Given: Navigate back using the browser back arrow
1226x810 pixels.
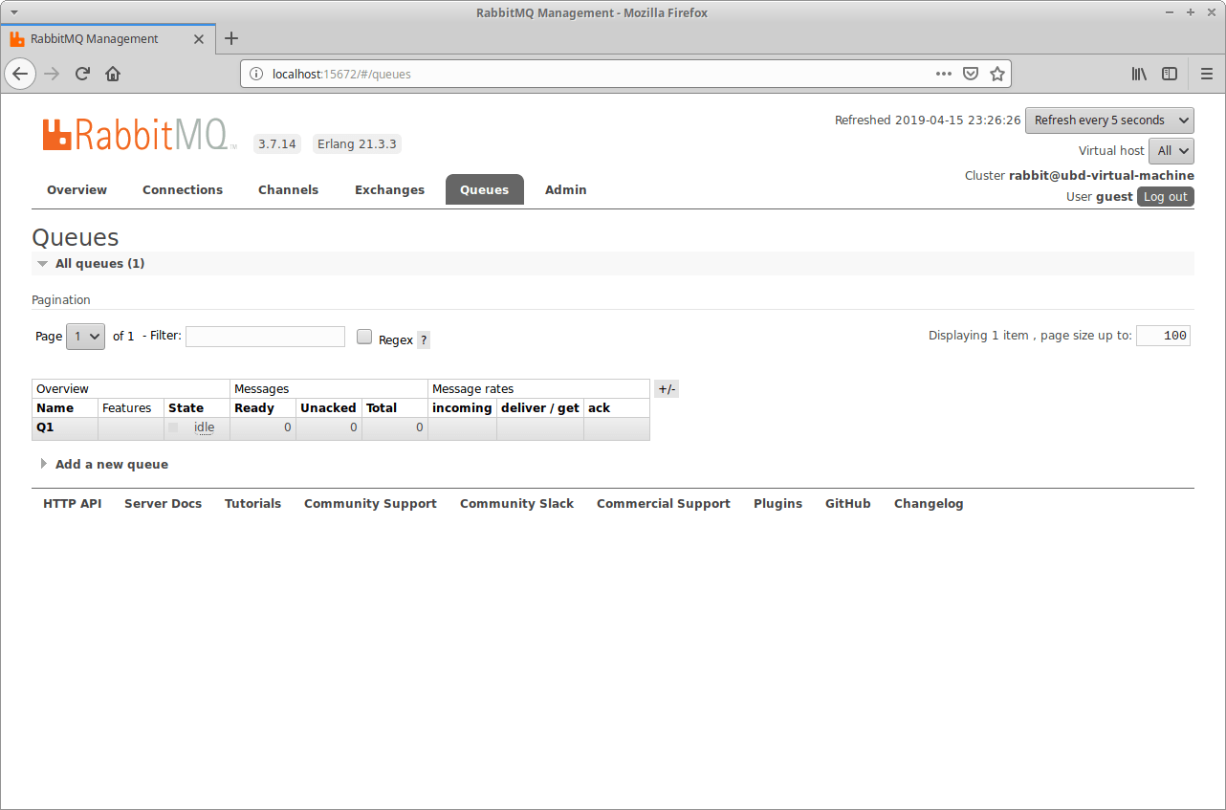Looking at the screenshot, I should click(x=20, y=74).
